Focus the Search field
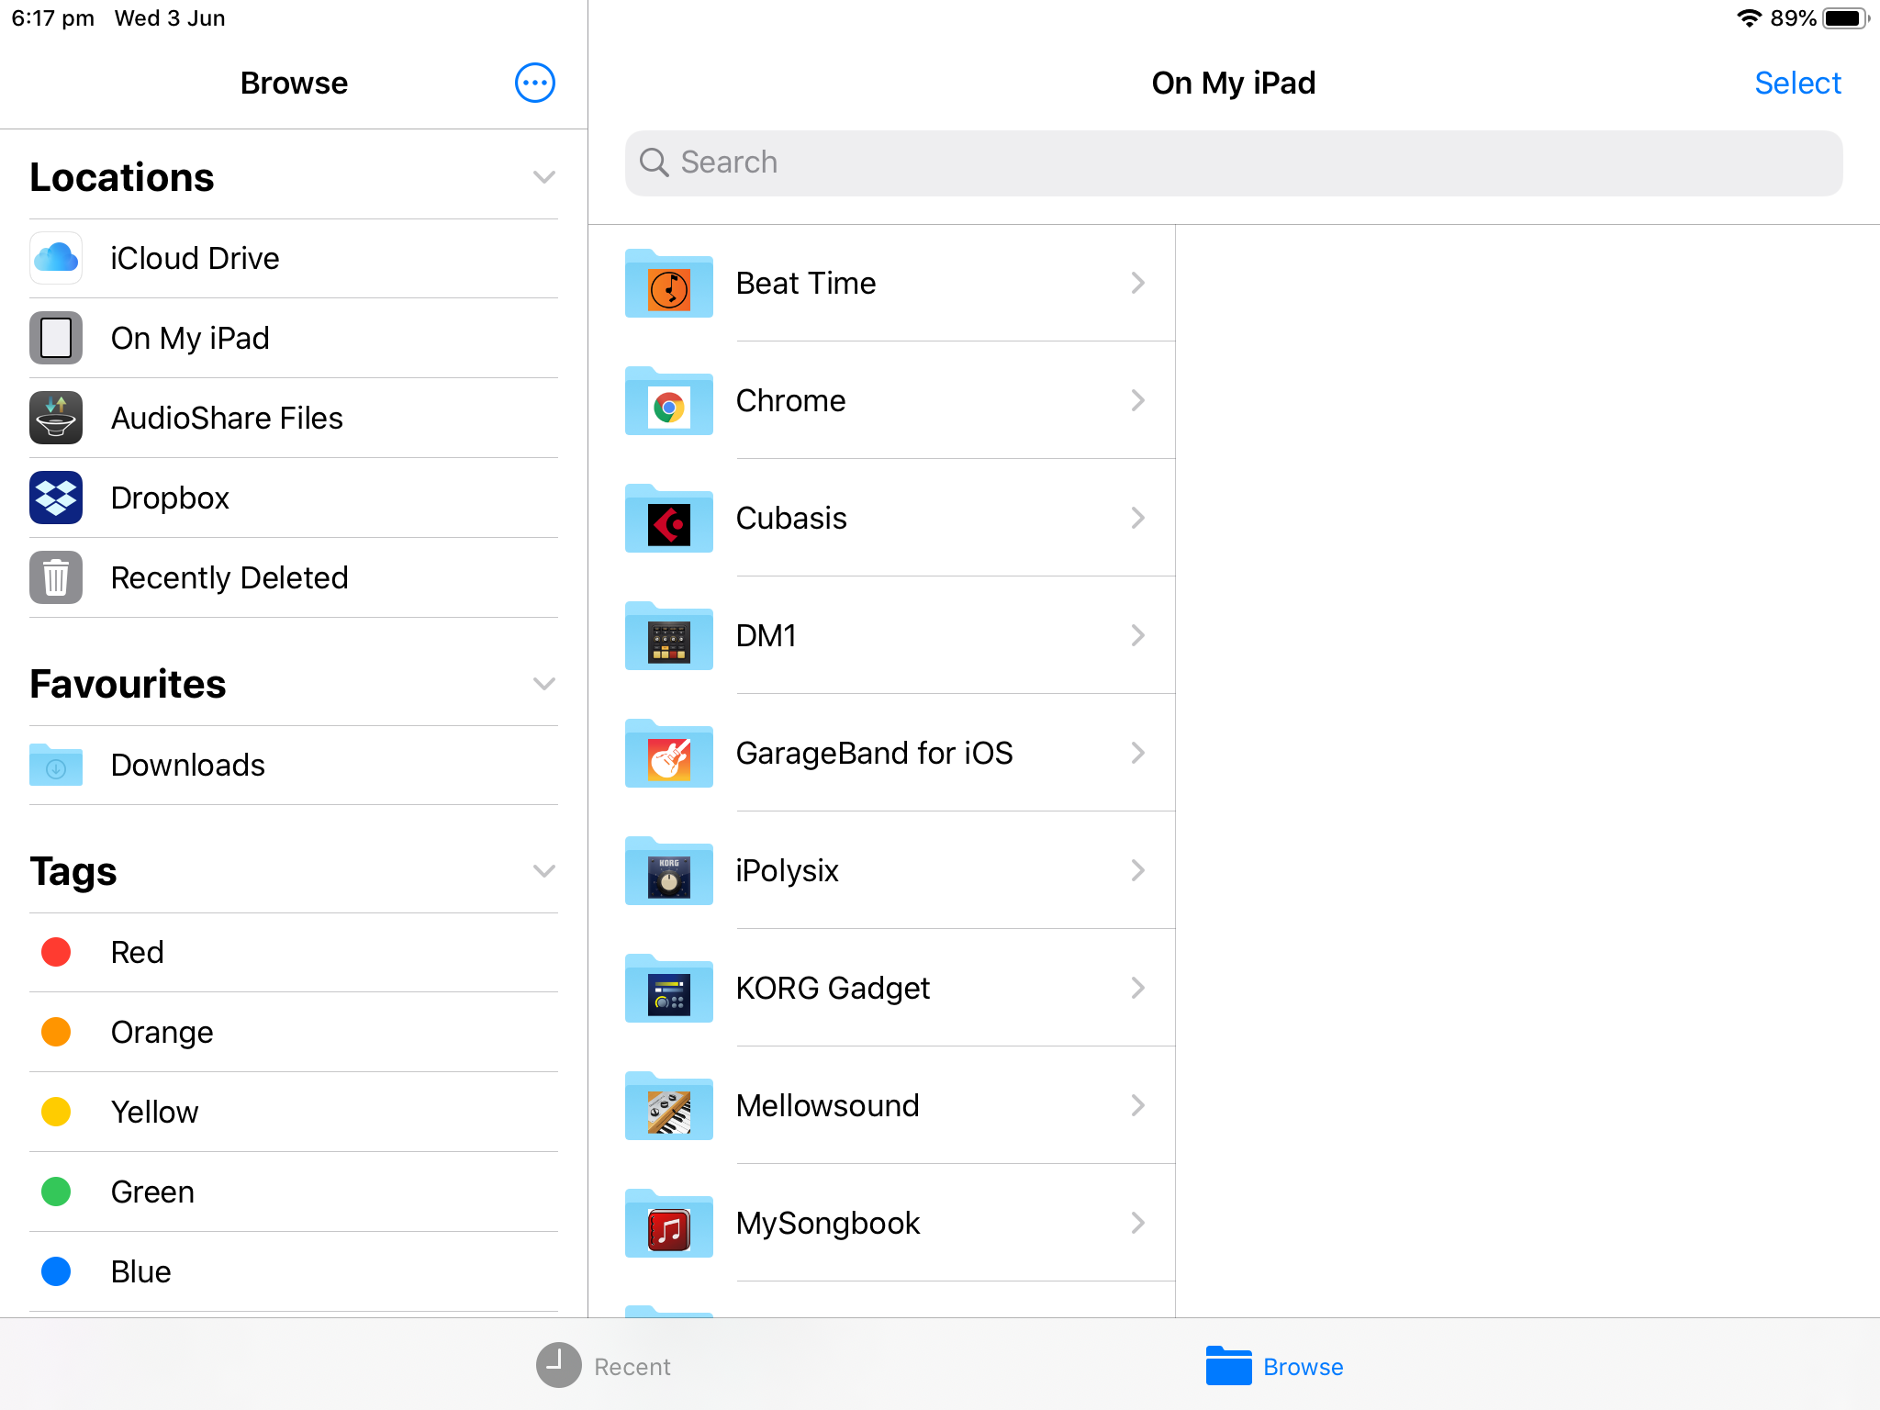Viewport: 1880px width, 1410px height. (1234, 162)
